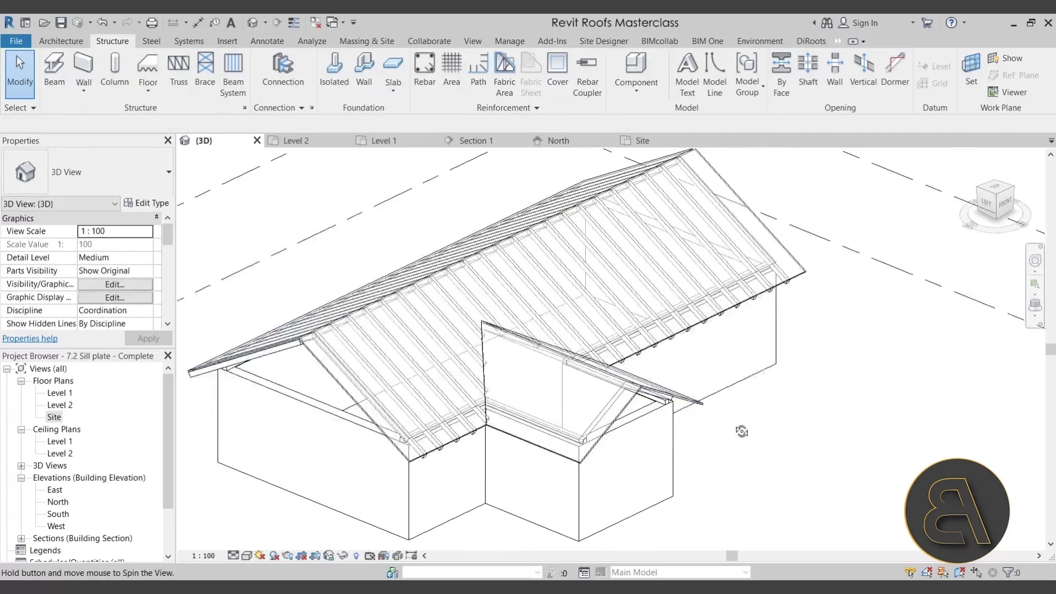Open the South elevation in Project Browser

[58, 514]
